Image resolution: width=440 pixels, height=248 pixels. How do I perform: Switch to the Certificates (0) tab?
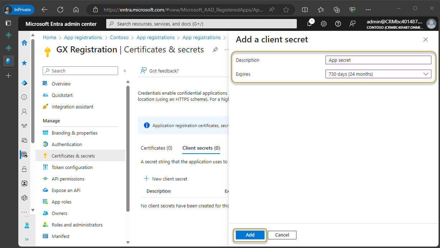click(156, 148)
